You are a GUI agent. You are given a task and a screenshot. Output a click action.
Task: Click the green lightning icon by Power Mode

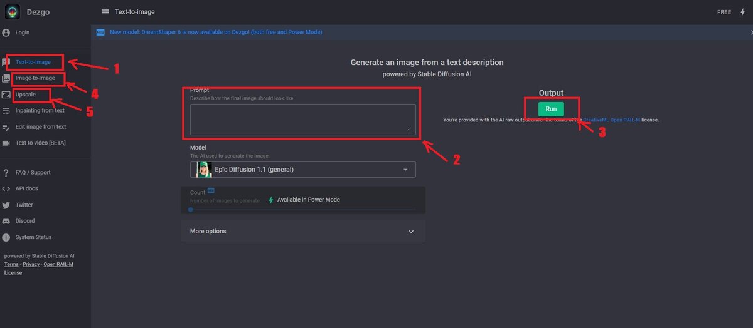271,200
